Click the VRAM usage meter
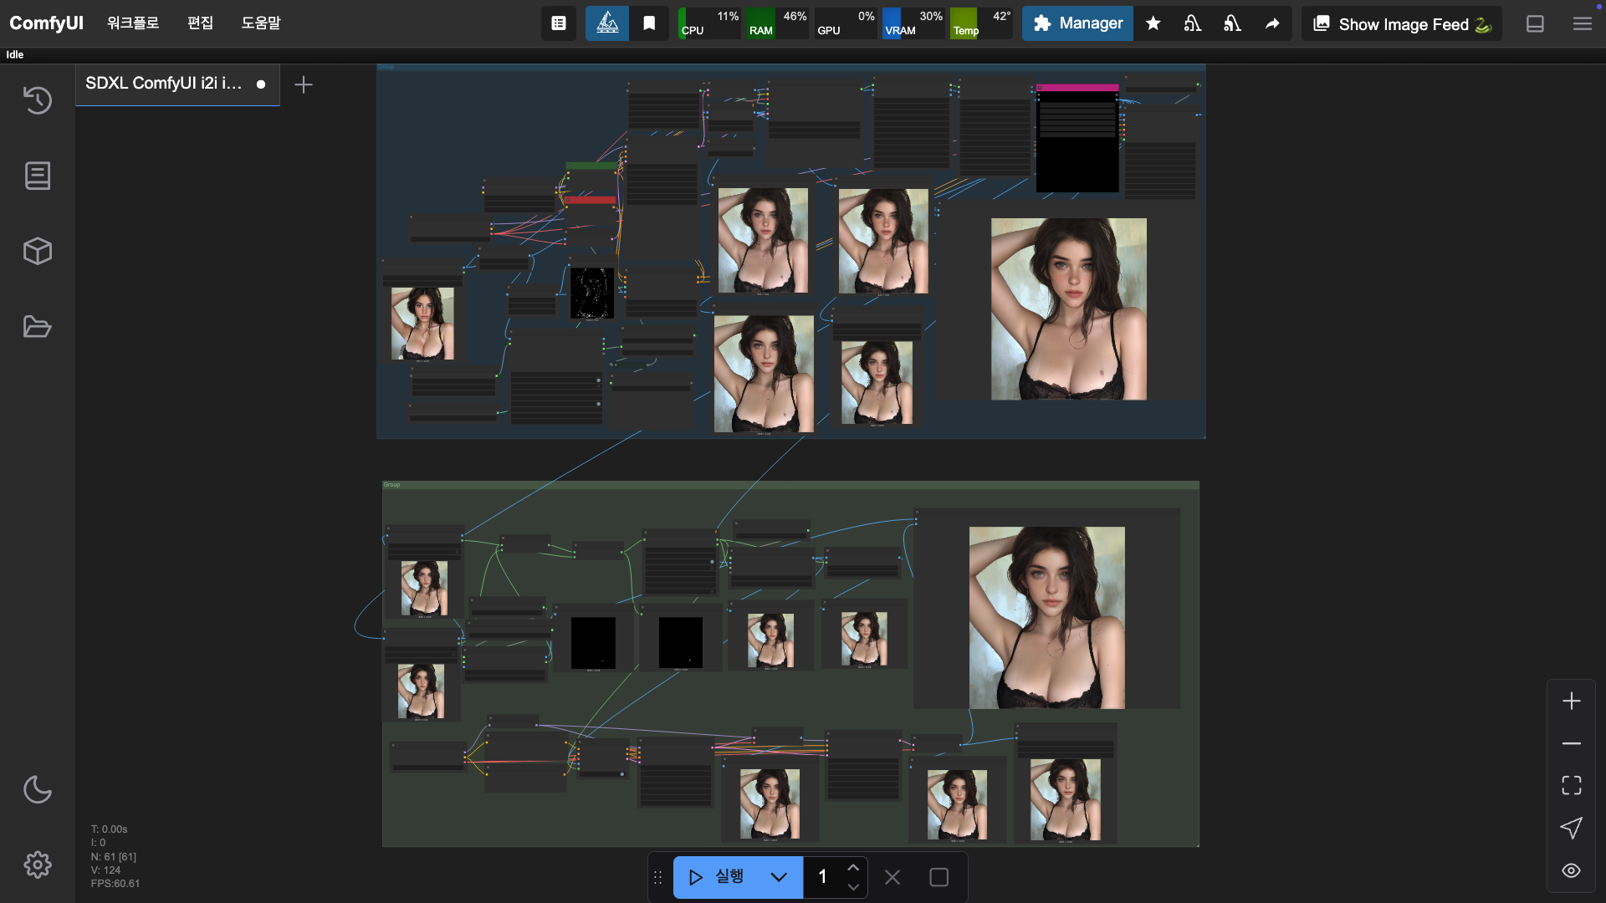1606x903 pixels. [913, 23]
